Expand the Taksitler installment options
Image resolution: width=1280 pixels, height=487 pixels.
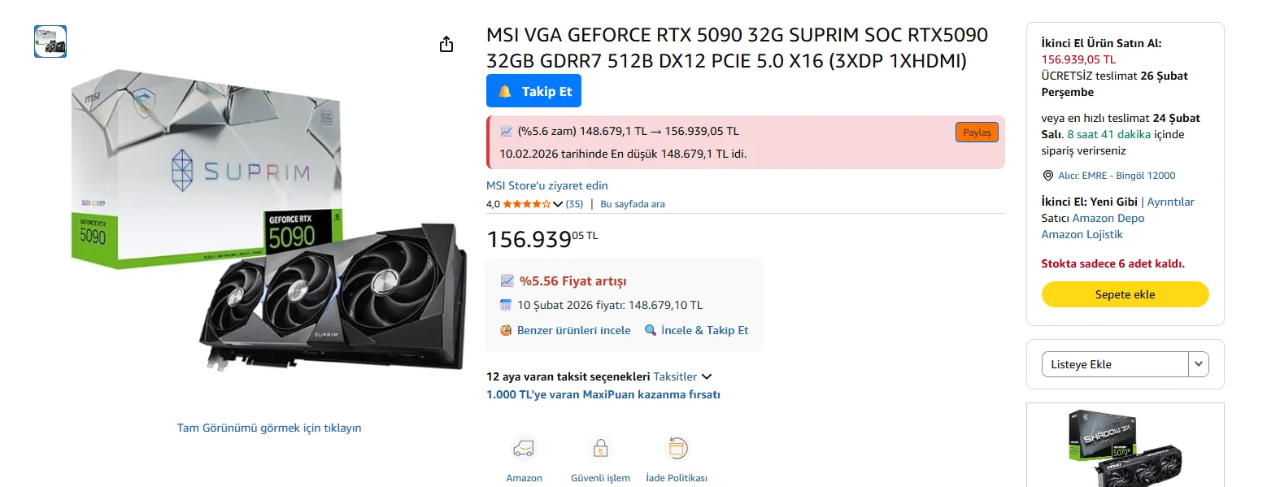point(682,376)
